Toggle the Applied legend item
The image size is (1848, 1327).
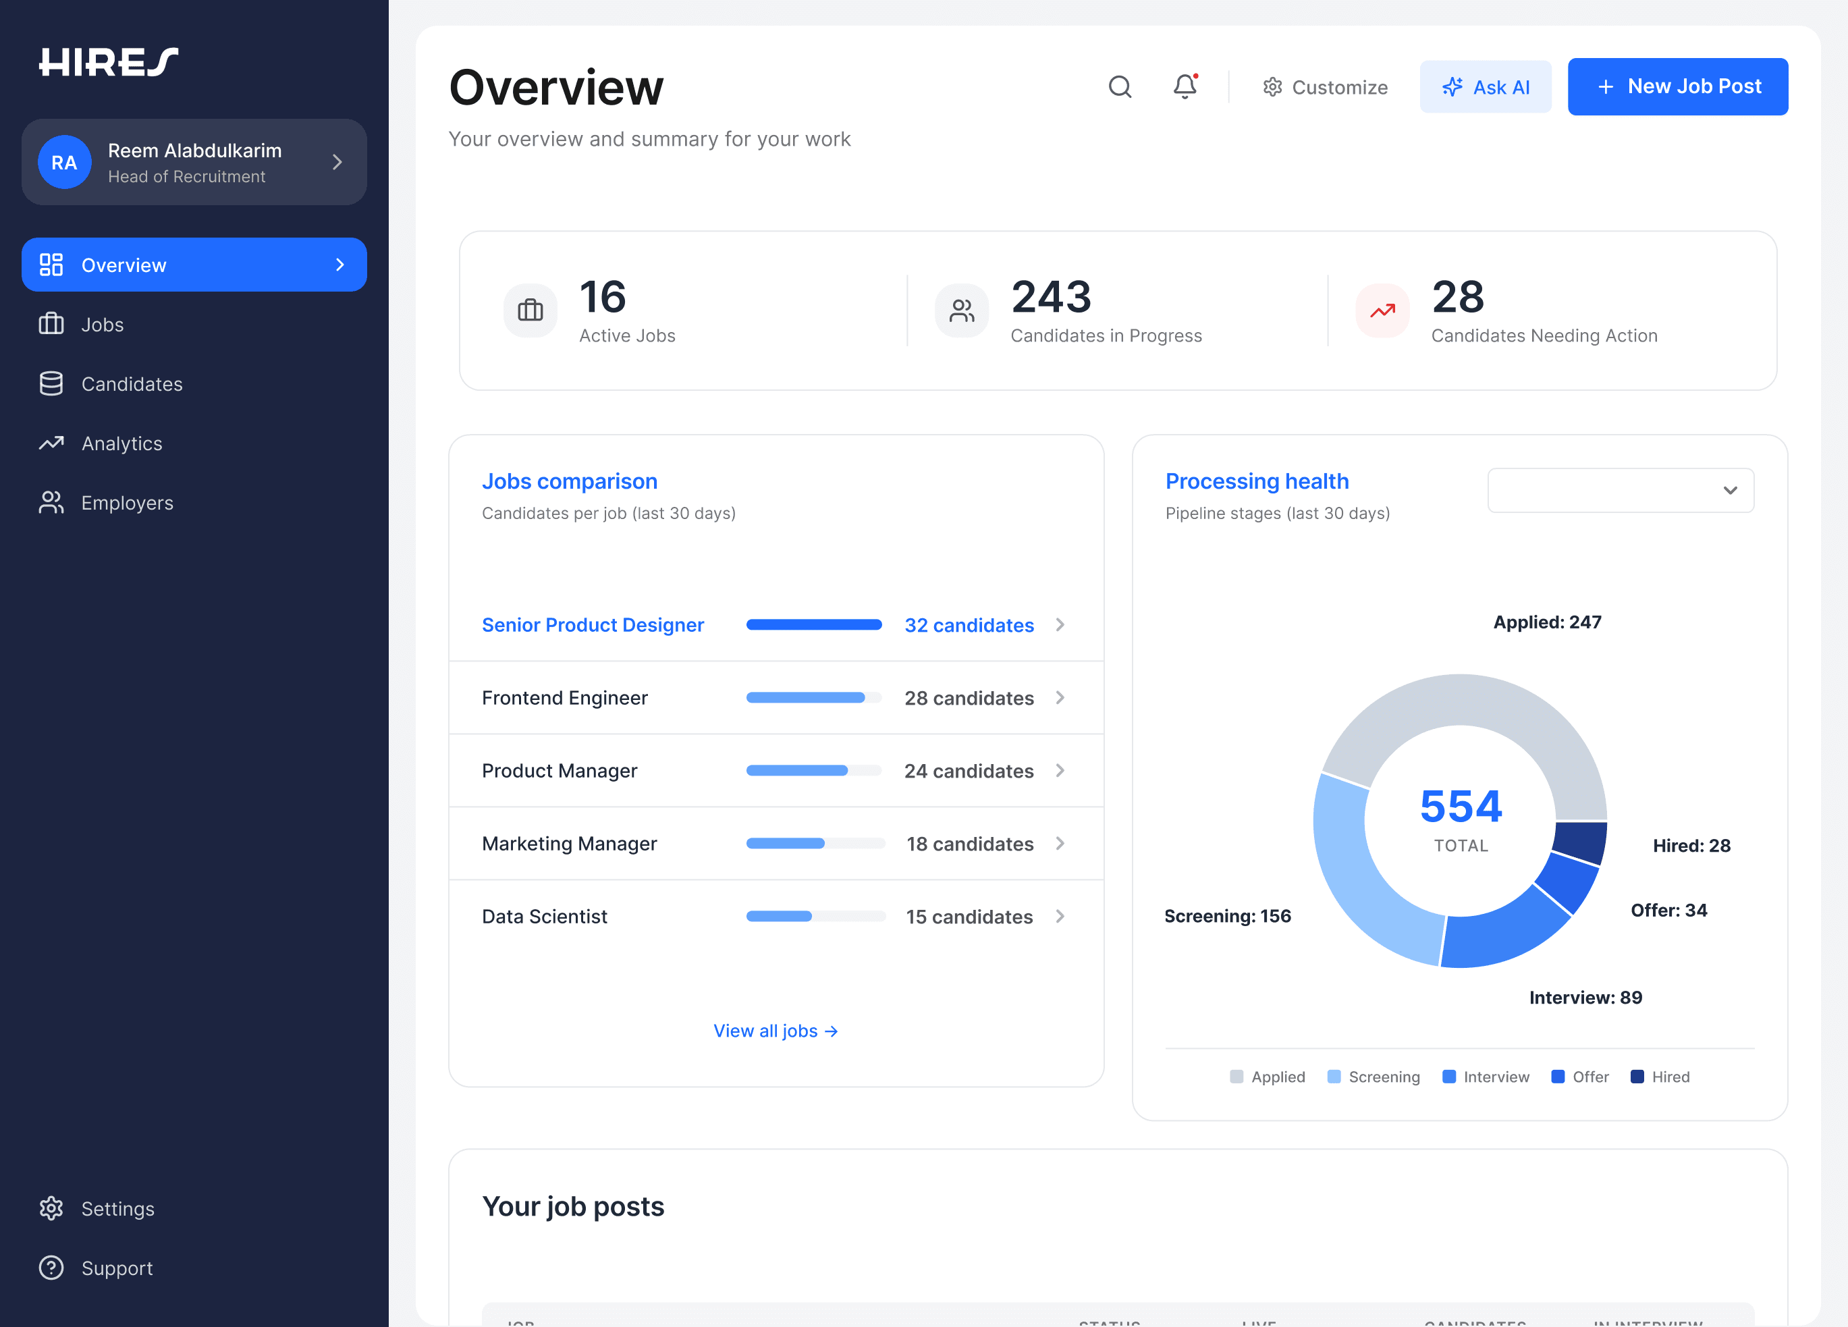point(1267,1077)
